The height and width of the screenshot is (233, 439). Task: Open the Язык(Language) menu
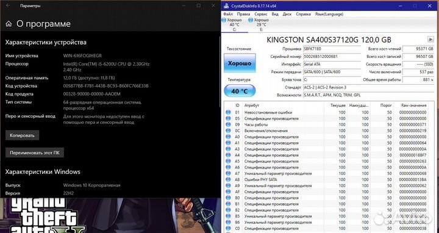click(329, 14)
